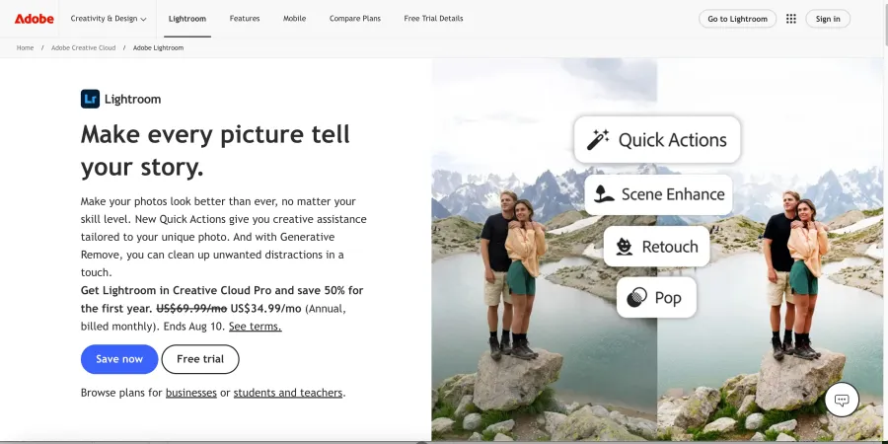888x444 pixels.
Task: Select the Lightroom nav tab
Action: pos(187,19)
